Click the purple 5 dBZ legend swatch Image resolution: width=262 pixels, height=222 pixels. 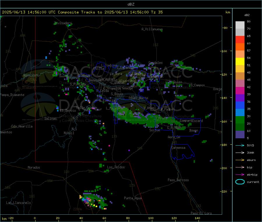[x=240, y=134]
